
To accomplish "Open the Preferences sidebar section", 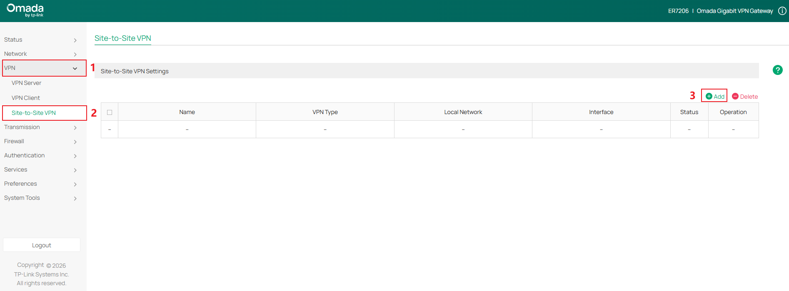I will click(20, 184).
